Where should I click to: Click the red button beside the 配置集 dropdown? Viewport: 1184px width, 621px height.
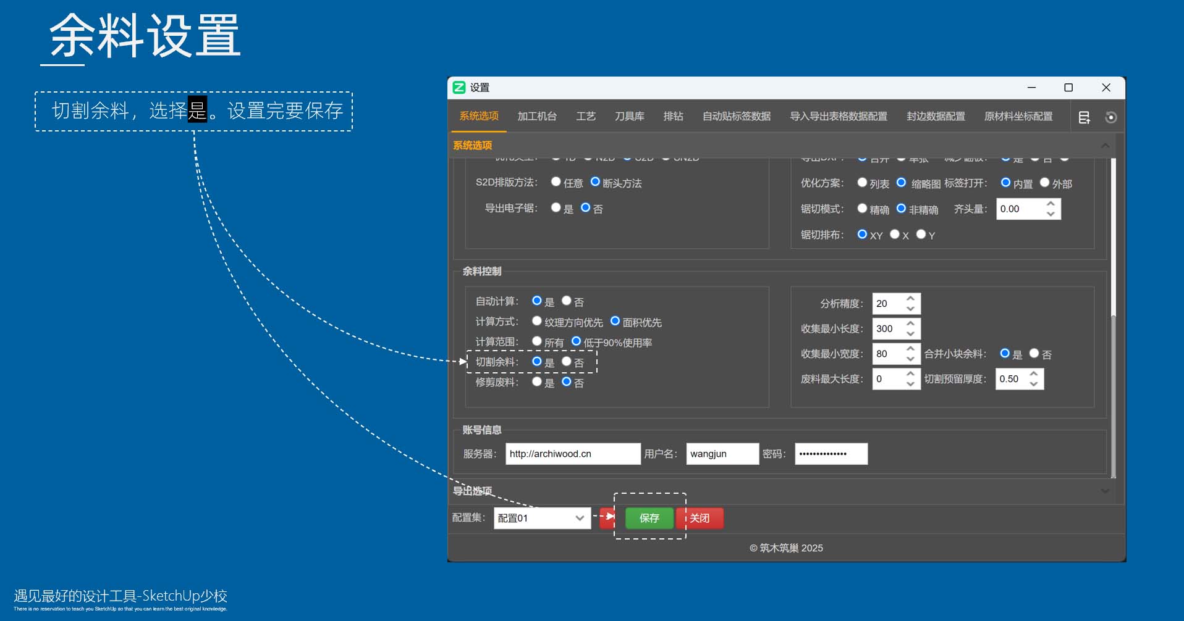pos(607,518)
